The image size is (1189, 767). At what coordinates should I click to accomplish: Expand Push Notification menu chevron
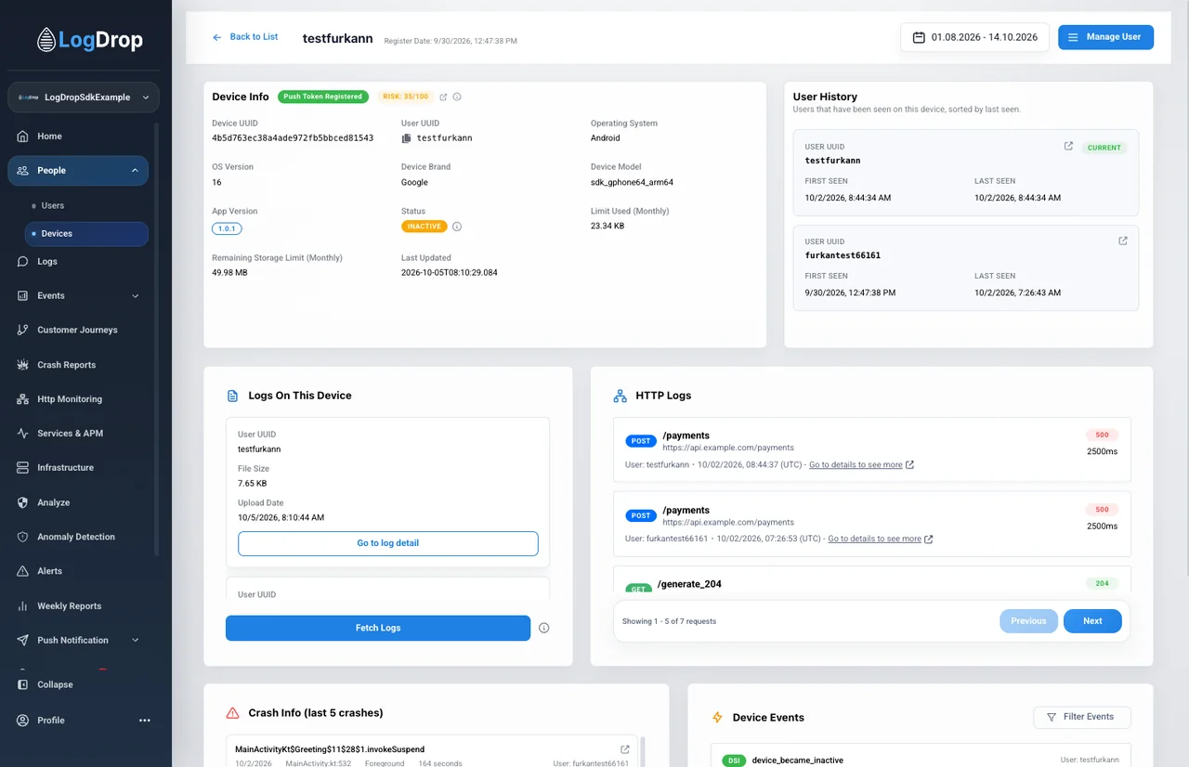click(135, 641)
